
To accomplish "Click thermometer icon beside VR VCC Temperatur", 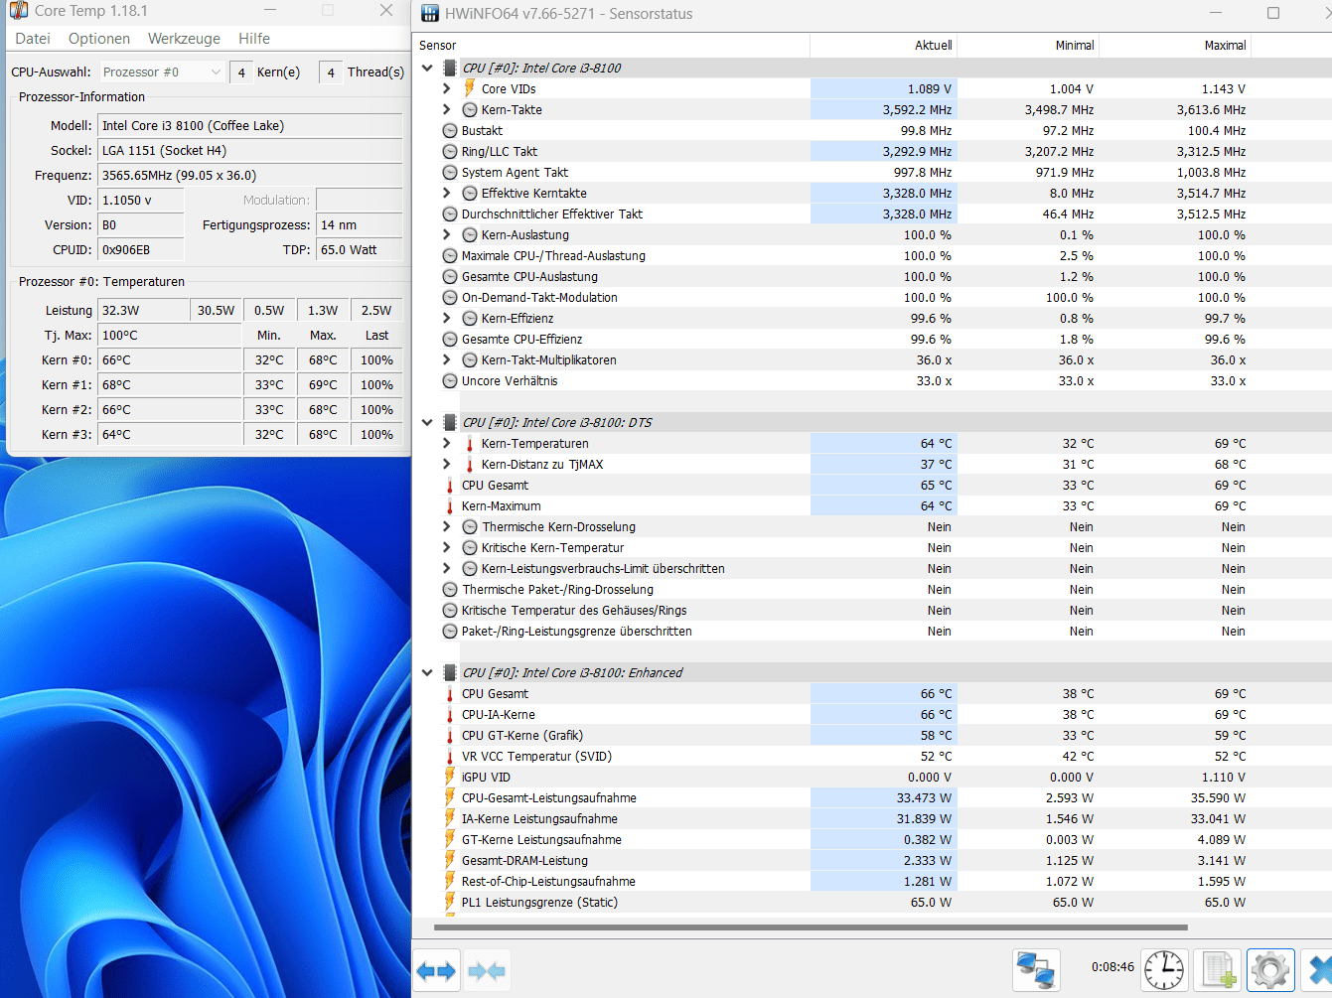I will coord(450,756).
